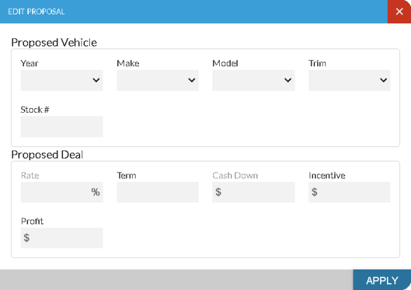Click the Proposed Vehicle section heading
The width and height of the screenshot is (411, 290).
[54, 42]
